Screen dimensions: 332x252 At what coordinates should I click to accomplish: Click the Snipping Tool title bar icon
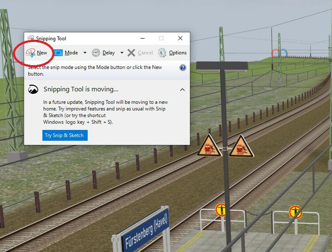[x=31, y=38]
